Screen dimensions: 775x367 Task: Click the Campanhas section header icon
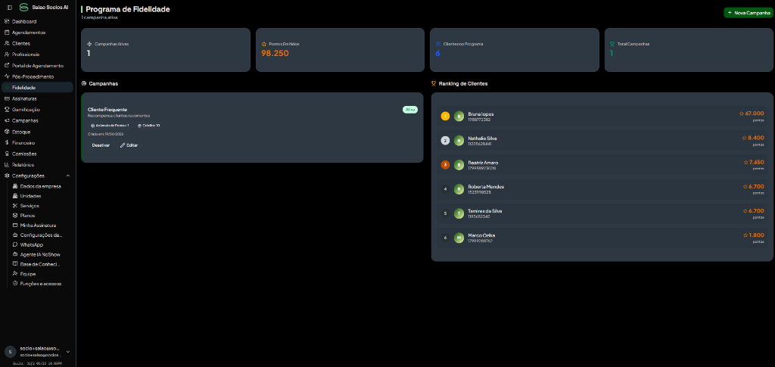click(84, 83)
